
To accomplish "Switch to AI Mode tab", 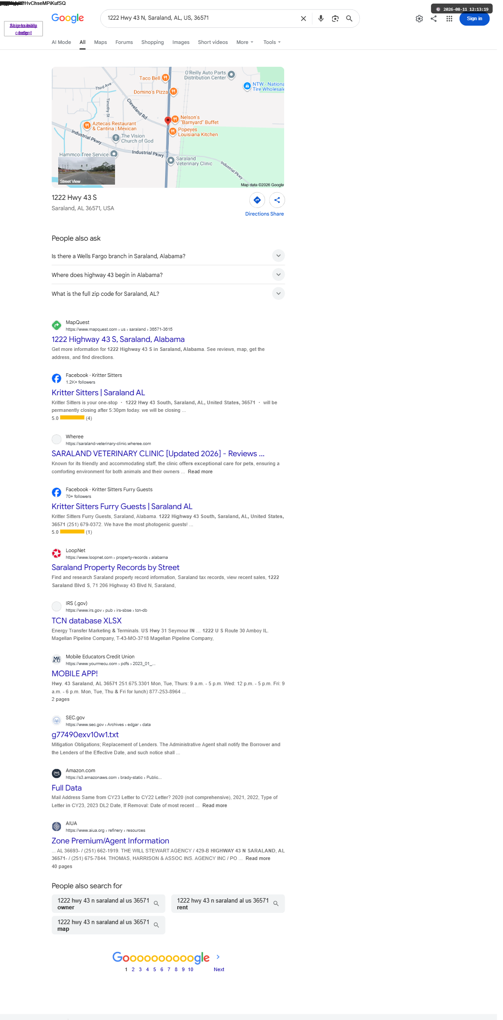I will 61,42.
